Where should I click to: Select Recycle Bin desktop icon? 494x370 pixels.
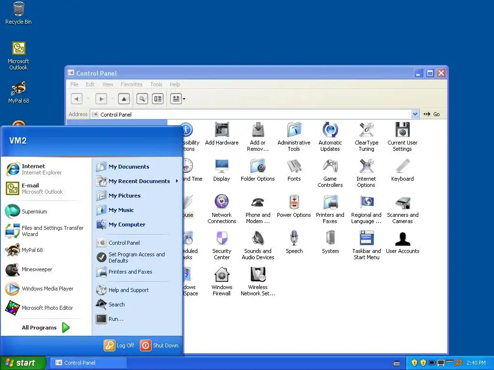(x=18, y=13)
